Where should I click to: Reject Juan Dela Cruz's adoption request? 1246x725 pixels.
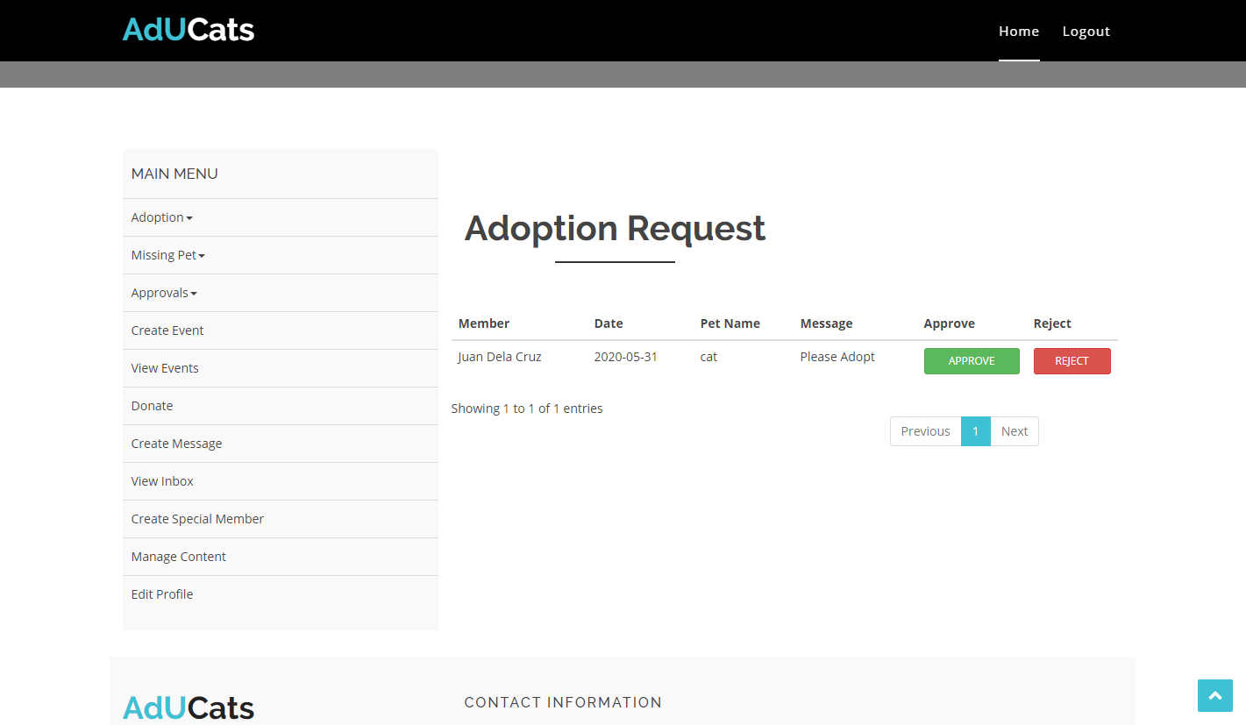coord(1072,361)
